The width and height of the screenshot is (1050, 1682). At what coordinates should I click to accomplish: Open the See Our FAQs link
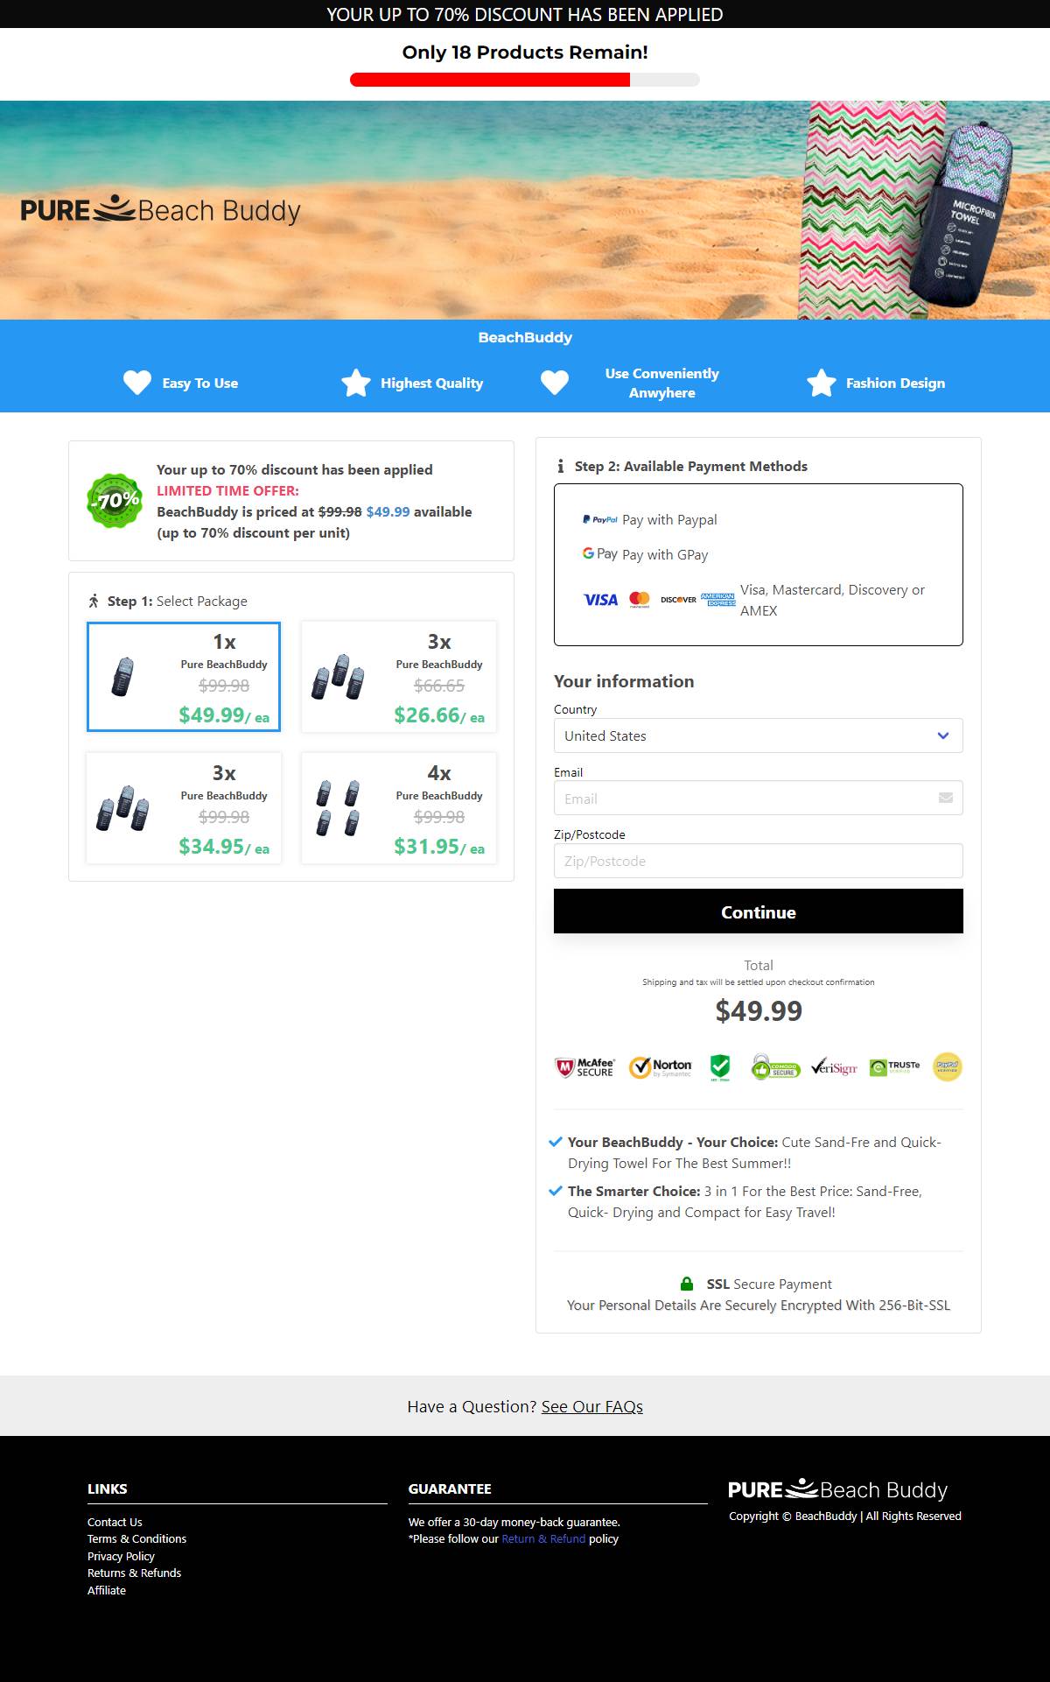tap(592, 1406)
